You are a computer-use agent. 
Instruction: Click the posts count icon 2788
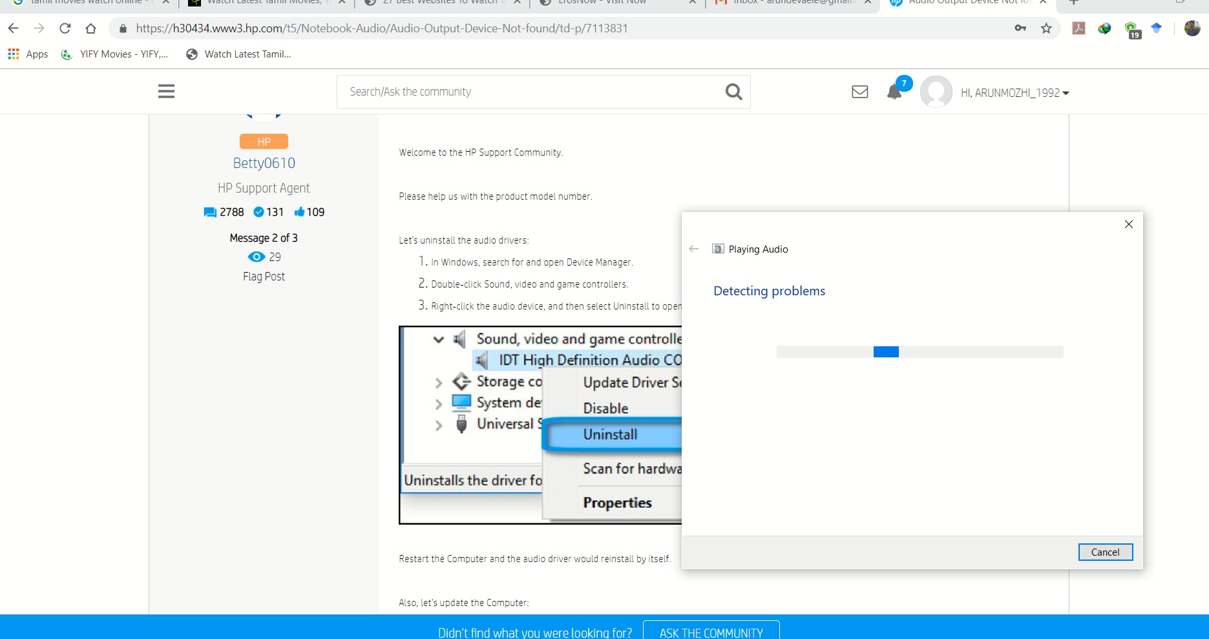tap(210, 212)
